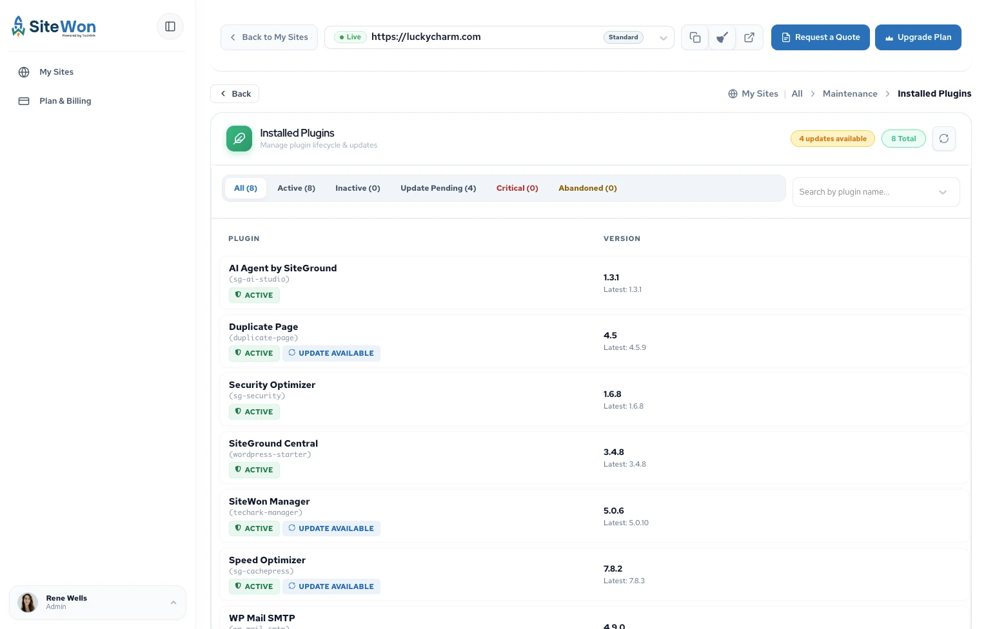
Task: Select the AI Agent by SiteGround plugin name
Action: [x=283, y=268]
